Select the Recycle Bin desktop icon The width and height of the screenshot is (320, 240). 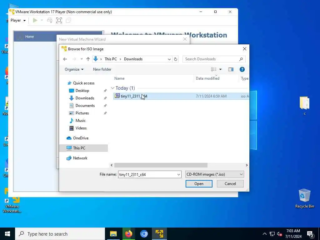pyautogui.click(x=304, y=198)
